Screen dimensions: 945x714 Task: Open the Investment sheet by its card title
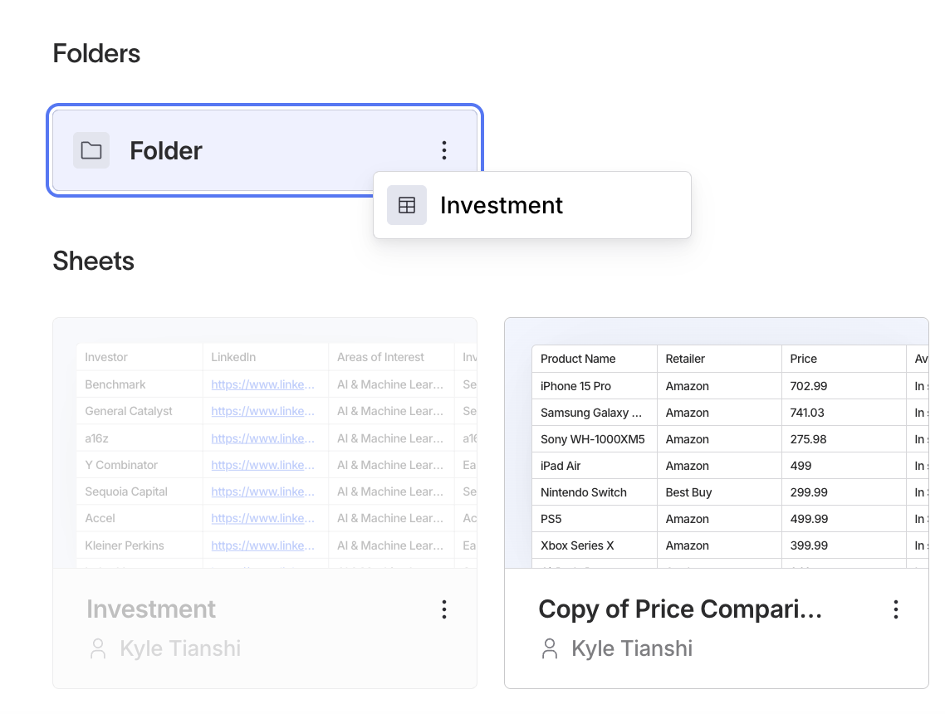click(151, 609)
